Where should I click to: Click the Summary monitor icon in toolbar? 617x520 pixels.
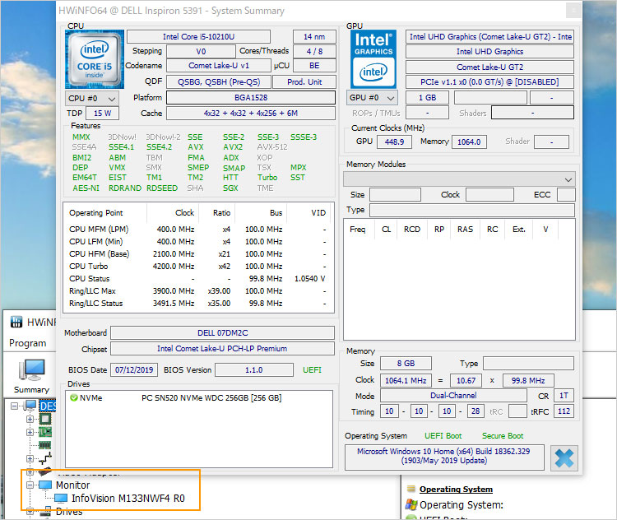point(32,369)
